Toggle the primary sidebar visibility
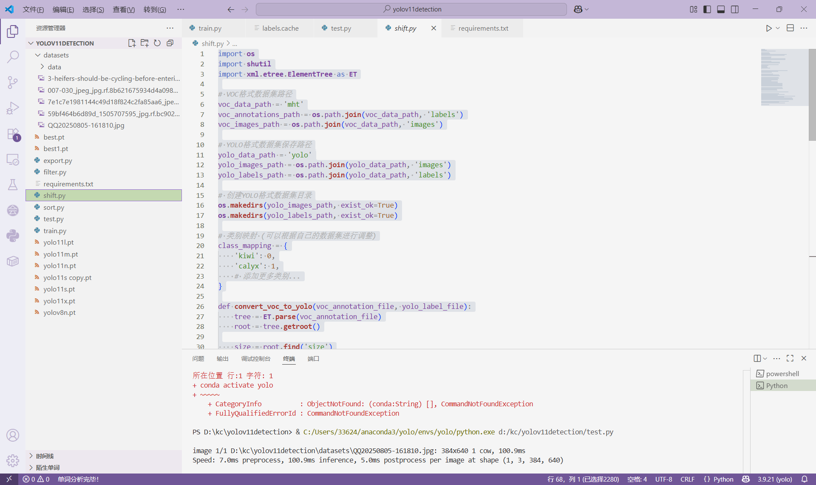Screen dimensions: 816x485 (707, 9)
